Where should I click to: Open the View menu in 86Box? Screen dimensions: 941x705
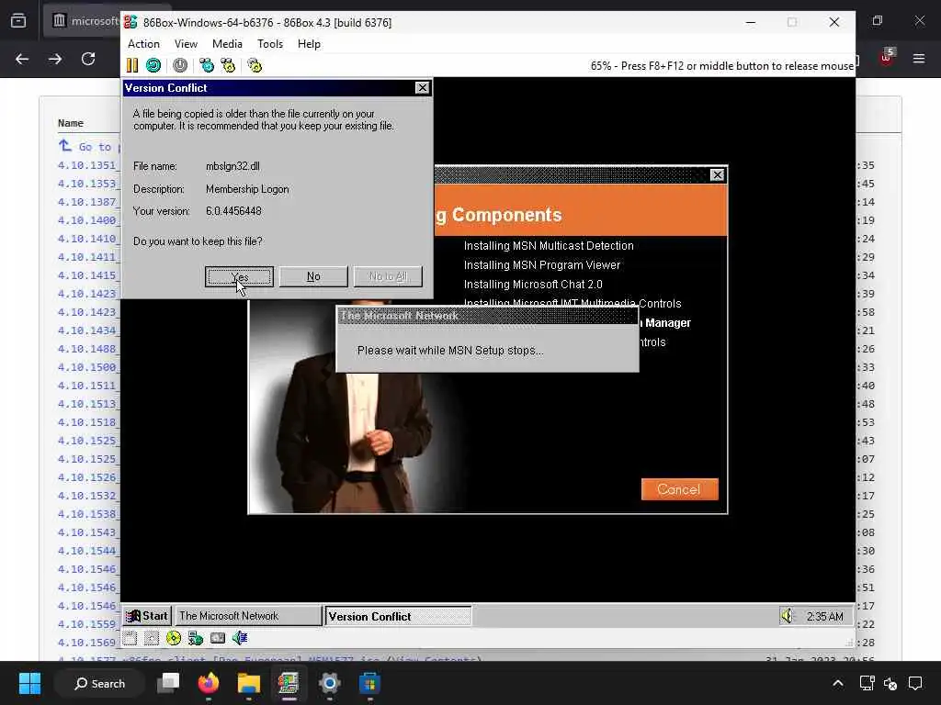click(x=186, y=44)
